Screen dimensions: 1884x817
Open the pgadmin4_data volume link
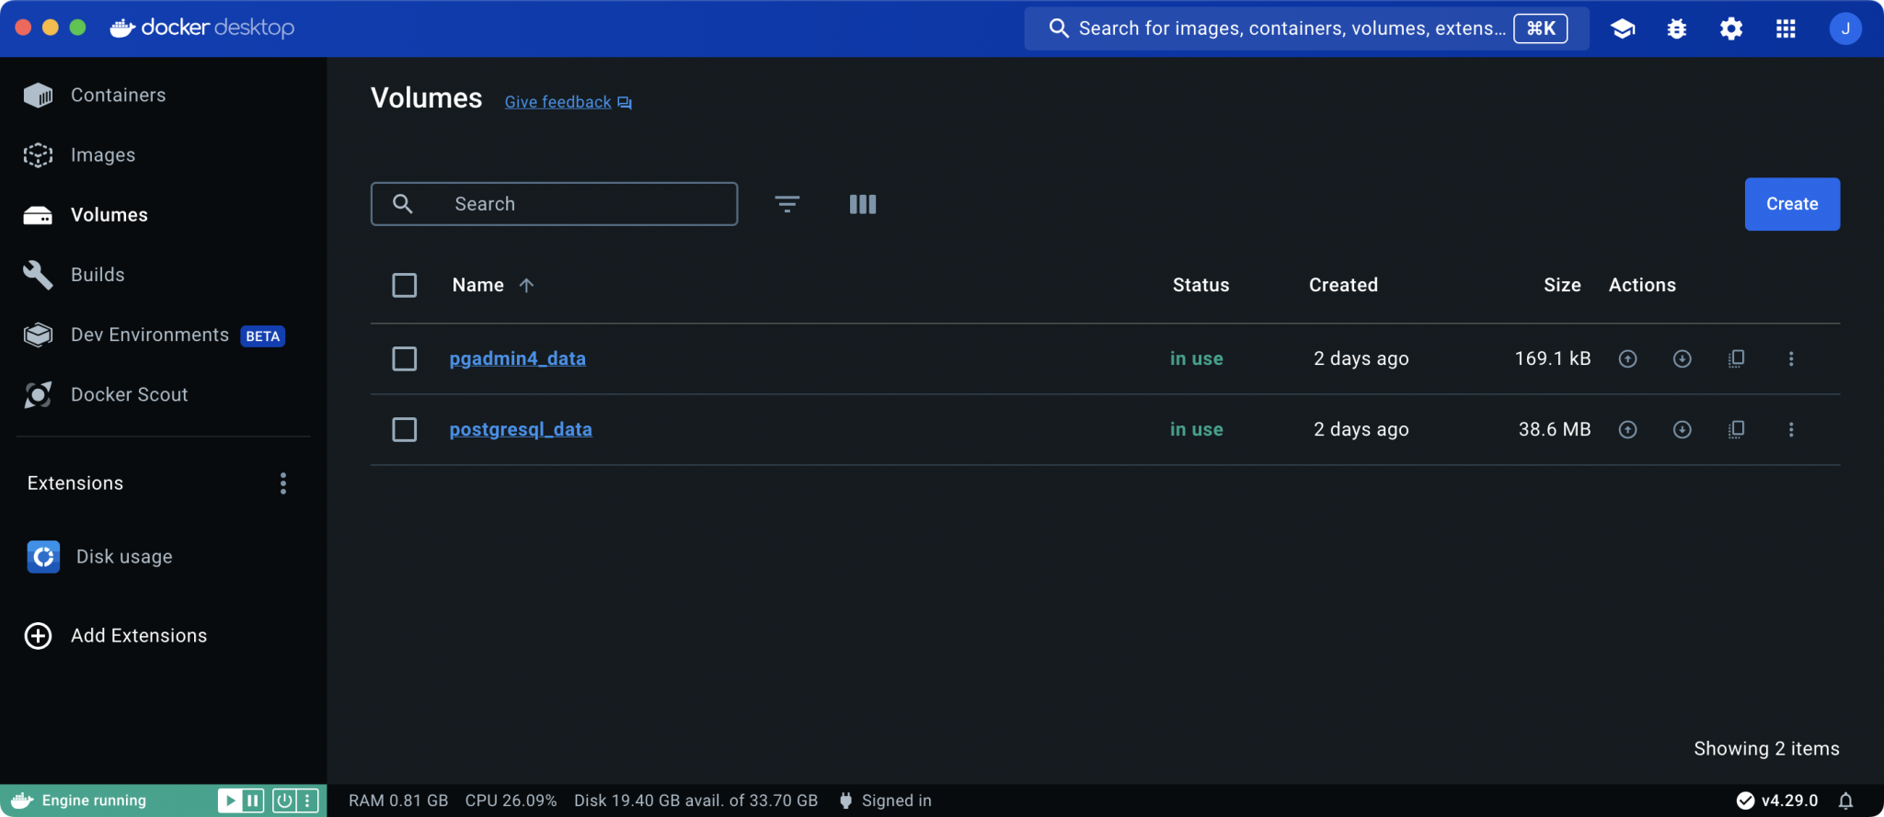518,358
